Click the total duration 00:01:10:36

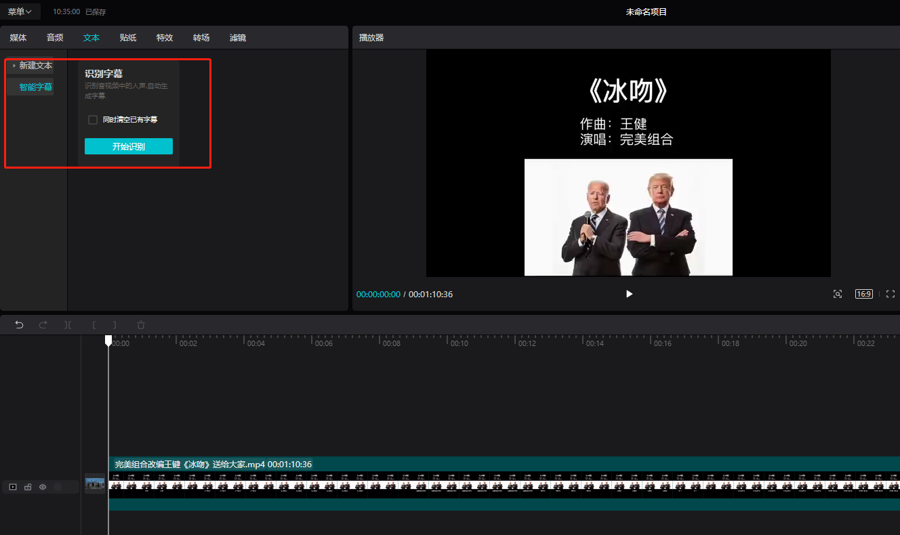click(430, 295)
